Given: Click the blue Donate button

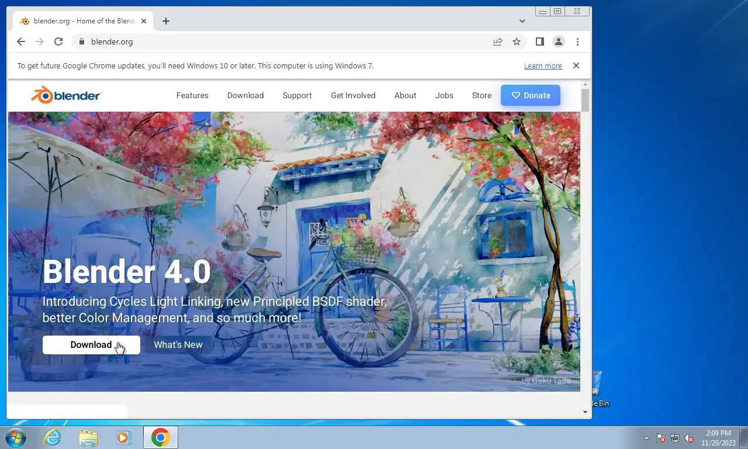Looking at the screenshot, I should pyautogui.click(x=531, y=95).
